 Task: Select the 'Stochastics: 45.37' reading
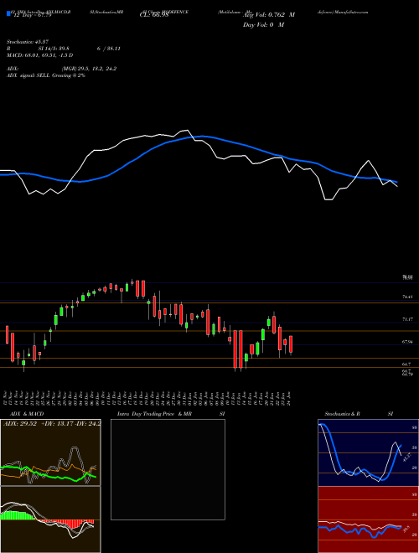tap(27, 42)
